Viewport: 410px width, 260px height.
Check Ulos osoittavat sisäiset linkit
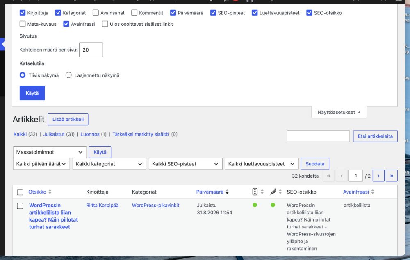tap(105, 24)
